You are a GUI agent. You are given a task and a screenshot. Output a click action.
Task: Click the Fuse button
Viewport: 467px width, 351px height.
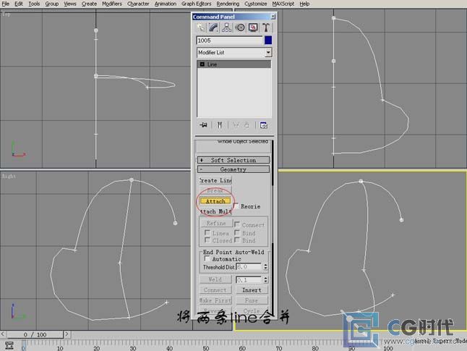coord(252,300)
